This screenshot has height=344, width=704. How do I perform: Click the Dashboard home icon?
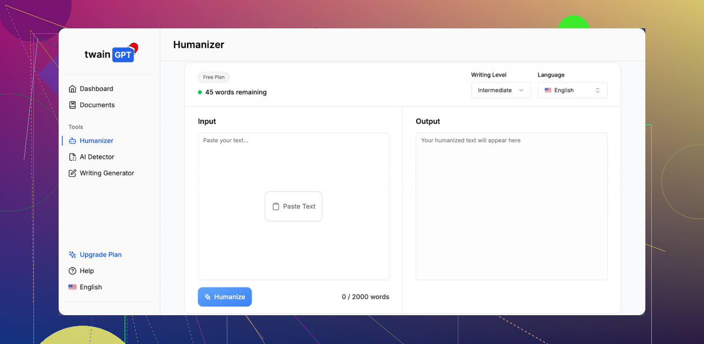point(72,89)
